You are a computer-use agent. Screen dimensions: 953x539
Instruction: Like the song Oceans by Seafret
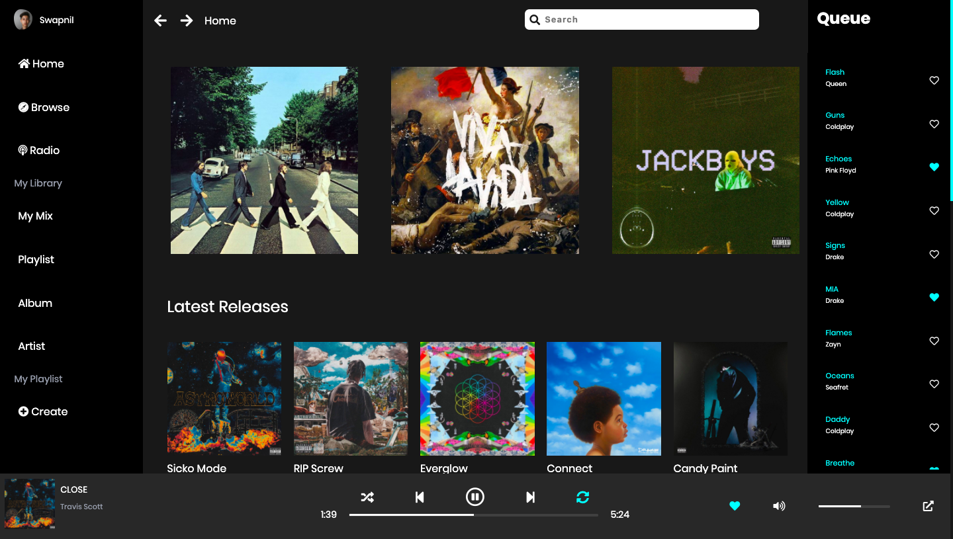pos(934,384)
